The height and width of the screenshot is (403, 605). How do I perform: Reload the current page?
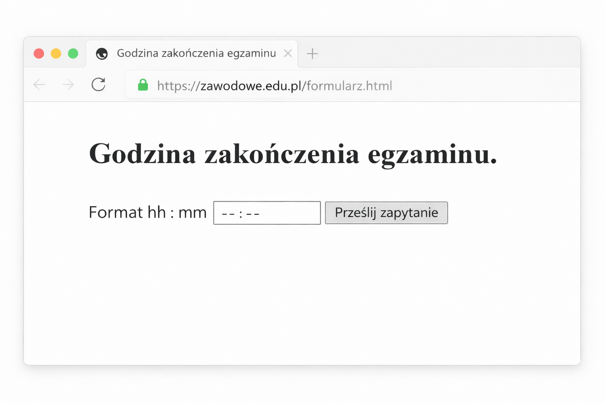click(x=98, y=85)
